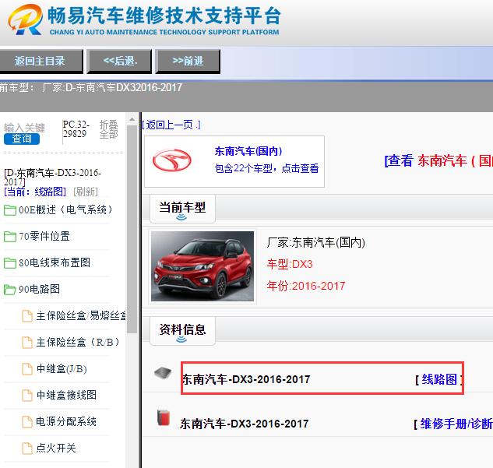
Task: Open 中继盒(J/B) document
Action: tap(62, 368)
